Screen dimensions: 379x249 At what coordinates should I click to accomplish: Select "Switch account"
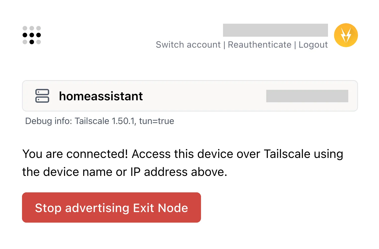pyautogui.click(x=188, y=44)
